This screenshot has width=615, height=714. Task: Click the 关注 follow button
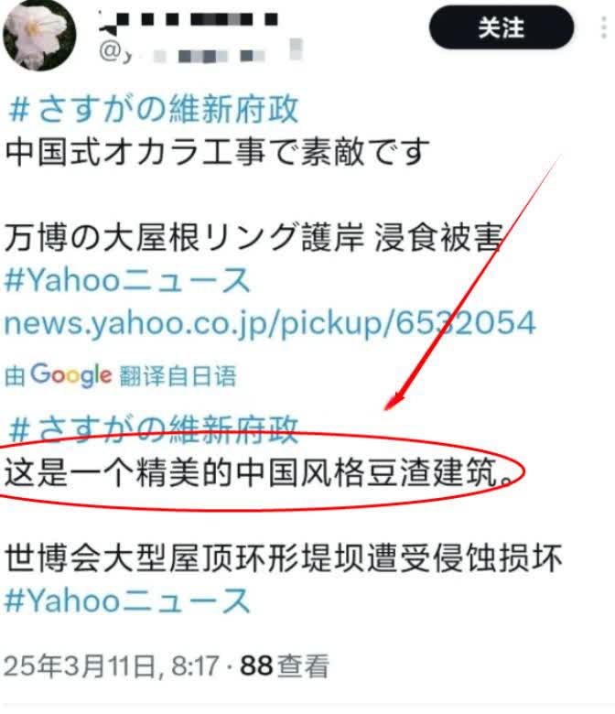pos(502,27)
